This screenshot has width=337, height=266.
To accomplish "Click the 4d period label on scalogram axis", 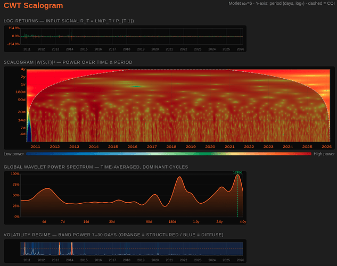I will 23,134.
